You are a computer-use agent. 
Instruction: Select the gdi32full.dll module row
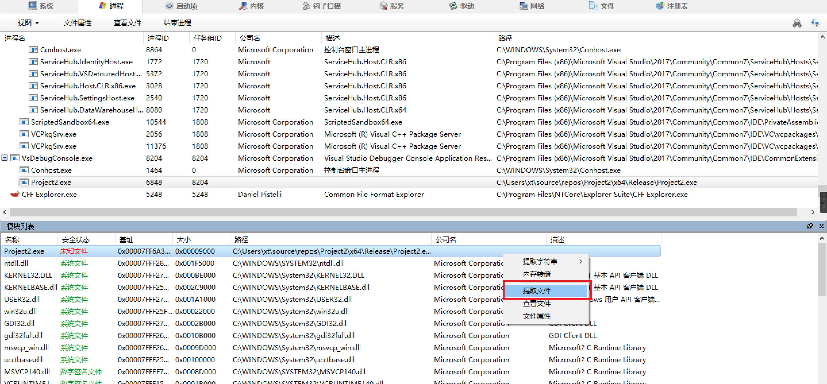click(331, 335)
